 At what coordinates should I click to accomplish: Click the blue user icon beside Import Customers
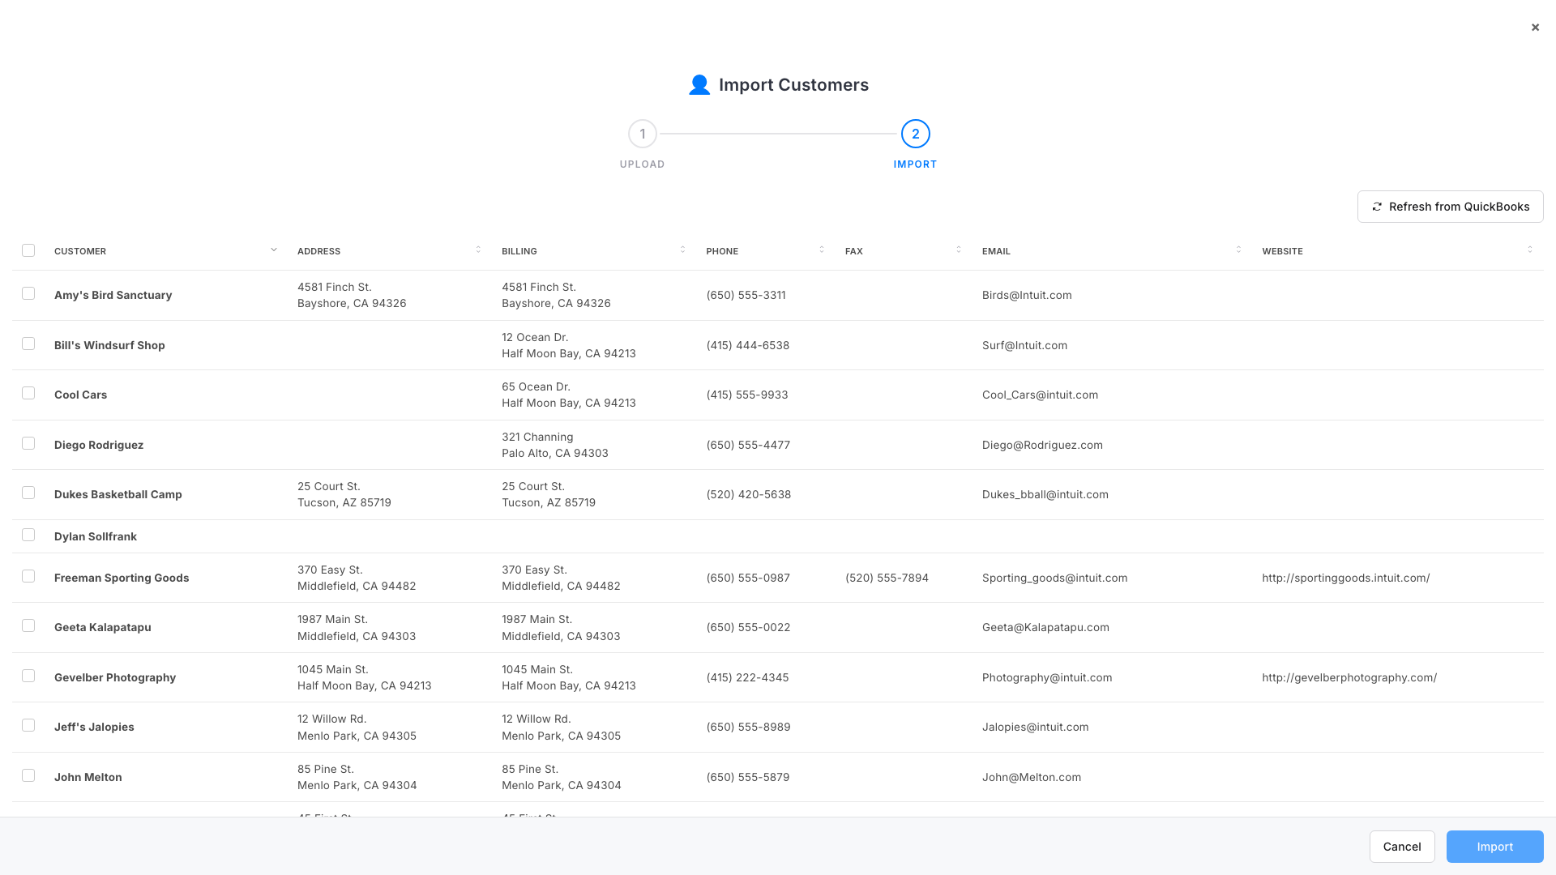pos(699,85)
